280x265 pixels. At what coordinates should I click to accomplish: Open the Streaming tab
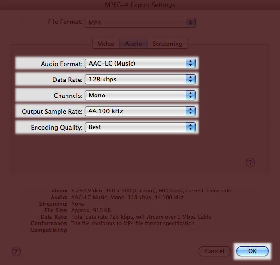point(168,44)
